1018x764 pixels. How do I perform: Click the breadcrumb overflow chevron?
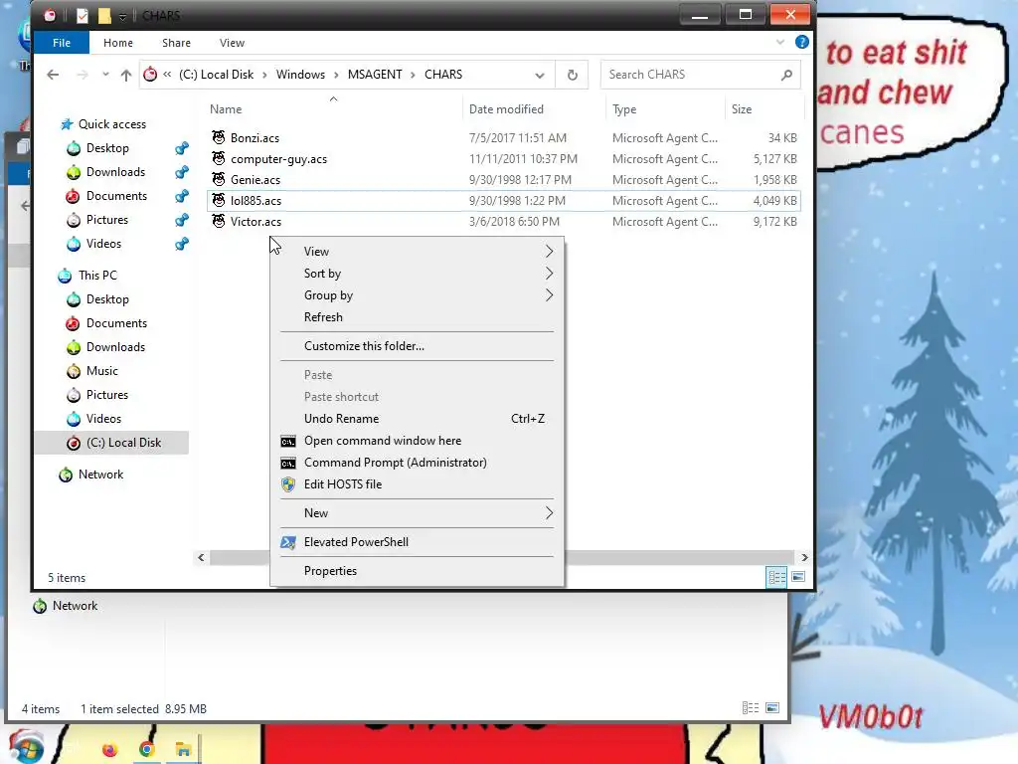tap(167, 75)
